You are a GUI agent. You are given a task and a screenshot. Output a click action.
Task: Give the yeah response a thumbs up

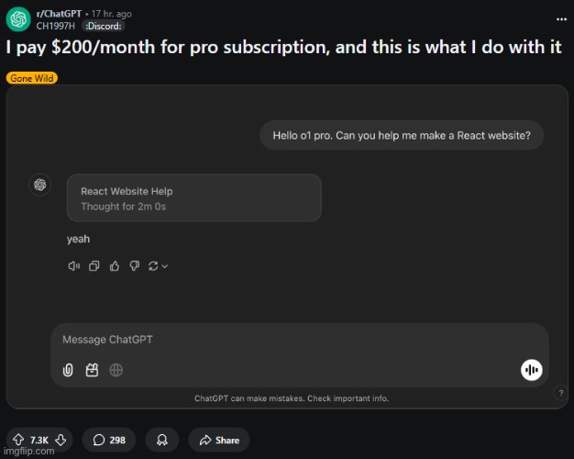point(115,266)
